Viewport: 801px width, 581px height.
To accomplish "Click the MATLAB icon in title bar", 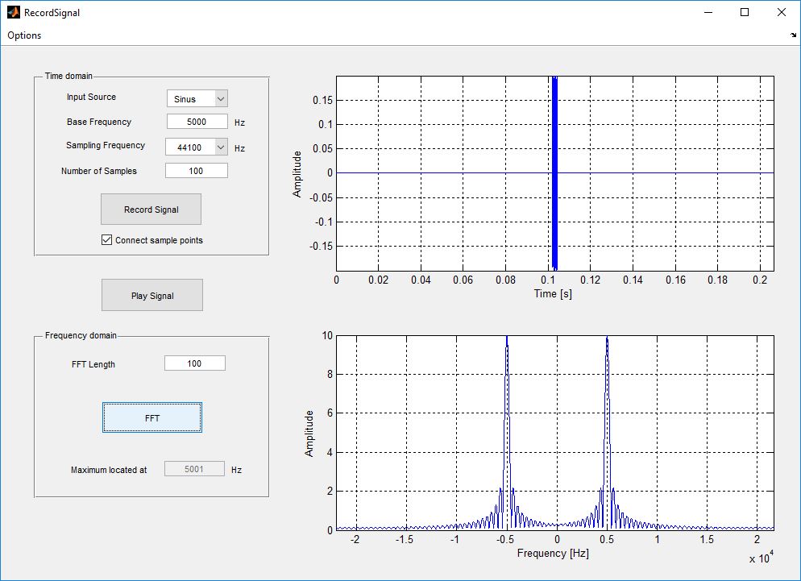I will tap(13, 12).
